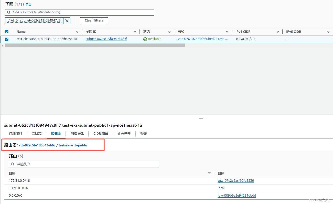Remove the subnet ID filter with X icon
Viewport: 333px width, 204px height.
[67, 21]
